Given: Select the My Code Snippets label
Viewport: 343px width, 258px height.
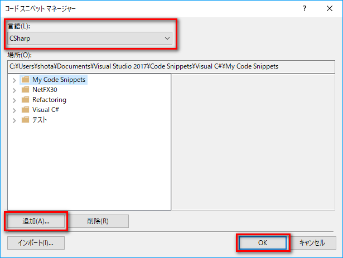Looking at the screenshot, I should click(x=59, y=80).
